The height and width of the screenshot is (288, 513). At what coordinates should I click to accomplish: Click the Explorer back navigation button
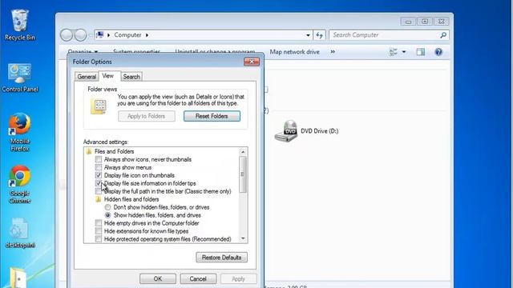click(x=67, y=35)
